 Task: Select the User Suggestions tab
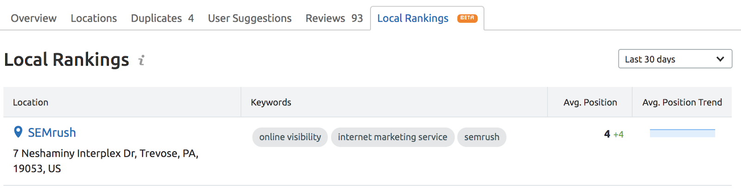(x=250, y=18)
